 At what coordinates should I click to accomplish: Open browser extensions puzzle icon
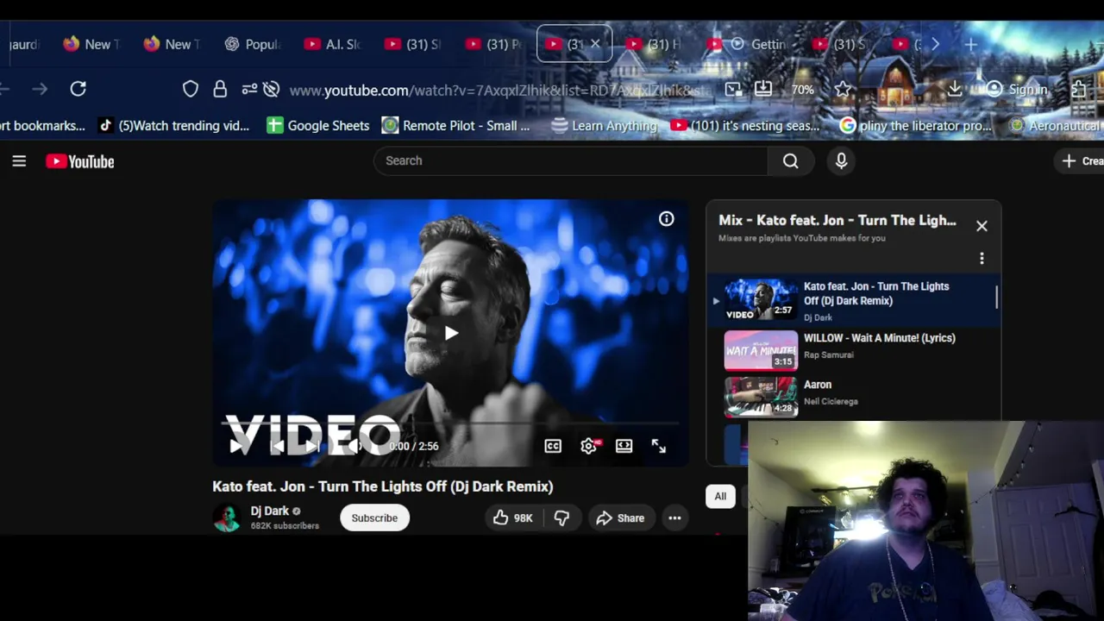coord(1079,89)
